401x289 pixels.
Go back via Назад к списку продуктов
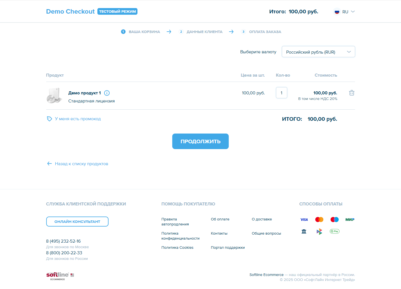[81, 164]
